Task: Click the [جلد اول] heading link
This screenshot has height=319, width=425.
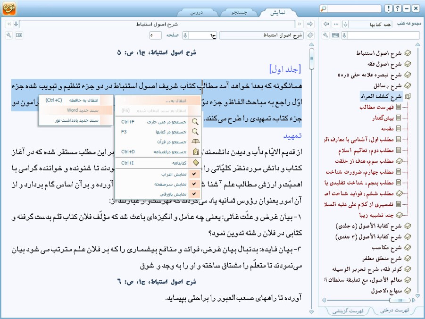Action: (x=285, y=69)
